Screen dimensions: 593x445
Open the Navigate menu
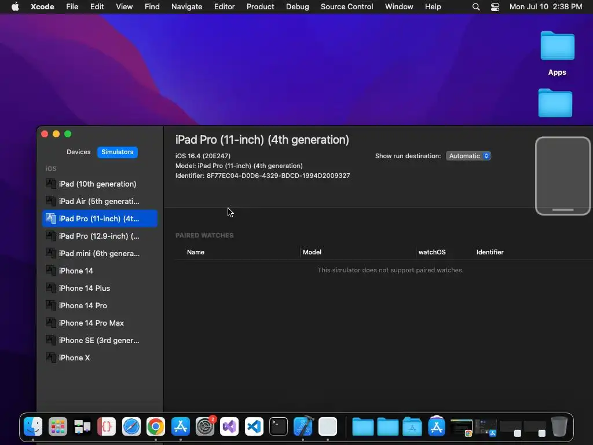tap(187, 6)
